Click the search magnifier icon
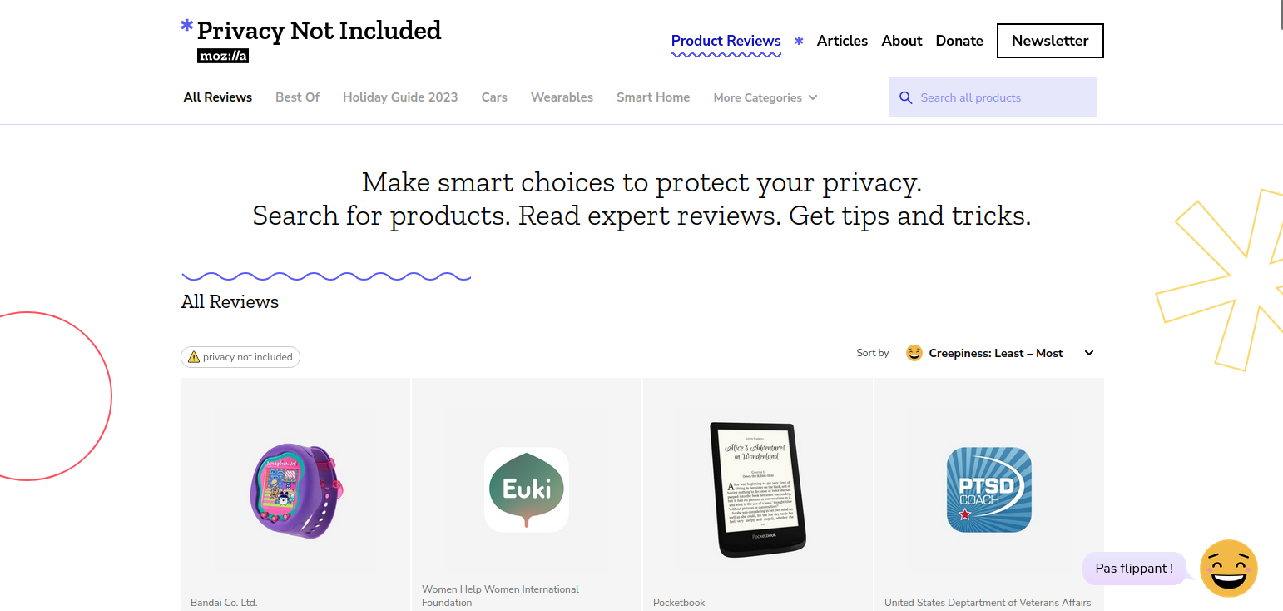This screenshot has height=611, width=1283. click(x=906, y=97)
